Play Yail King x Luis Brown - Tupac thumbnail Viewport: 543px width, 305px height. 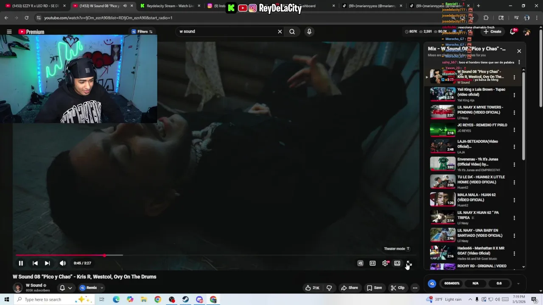tap(442, 94)
